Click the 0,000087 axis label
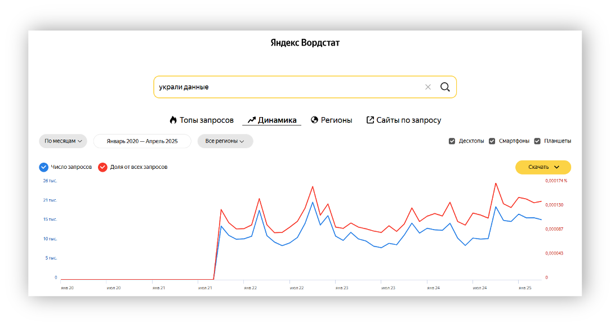This screenshot has height=327, width=615. (x=554, y=229)
